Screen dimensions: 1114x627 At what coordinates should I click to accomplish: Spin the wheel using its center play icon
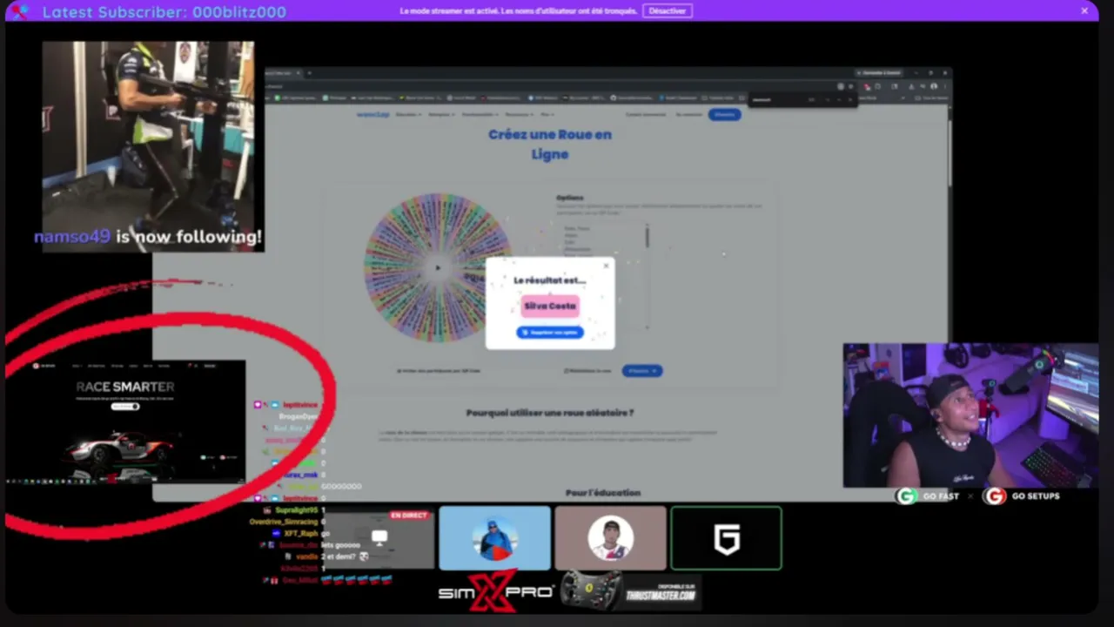tap(438, 268)
